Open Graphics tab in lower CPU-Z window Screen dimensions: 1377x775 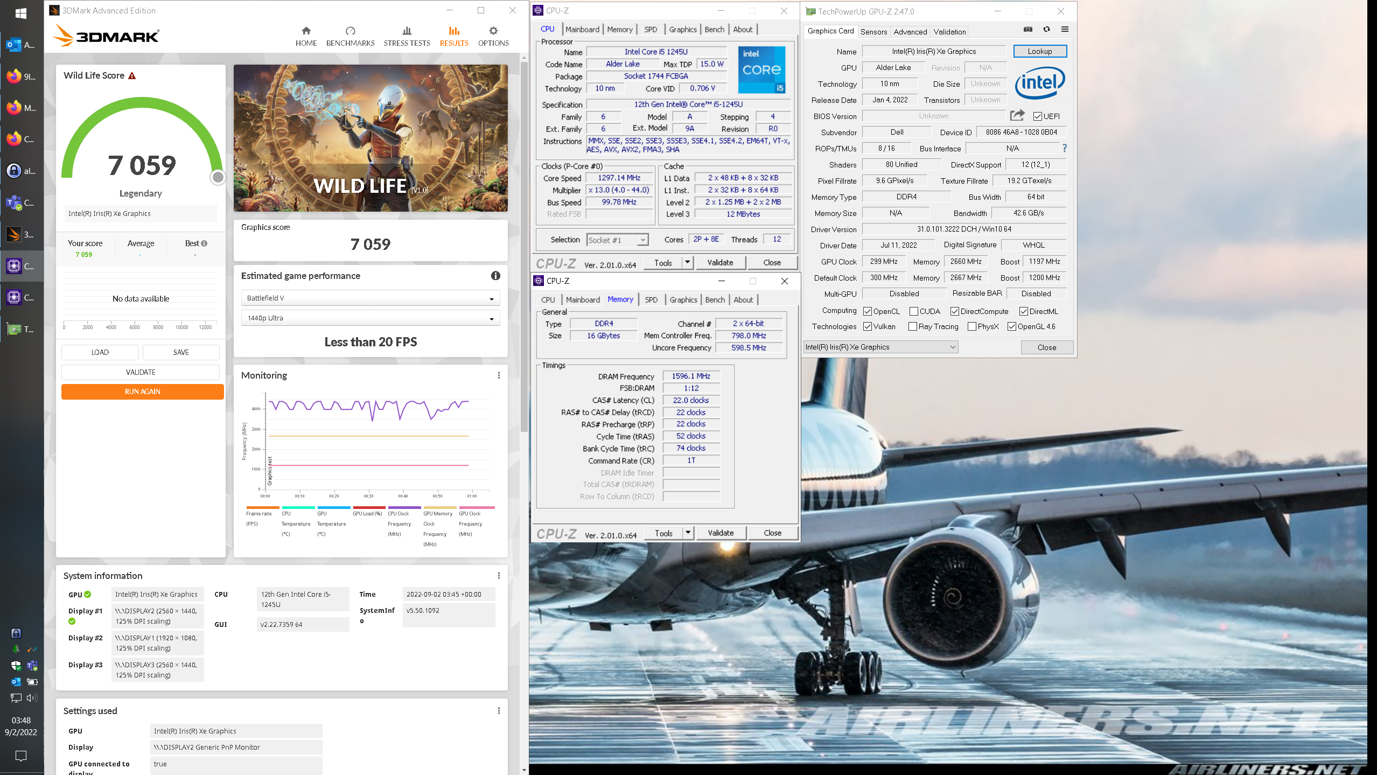coord(683,300)
